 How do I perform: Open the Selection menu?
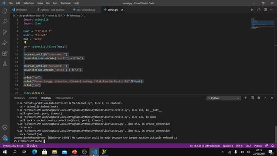[29, 3]
